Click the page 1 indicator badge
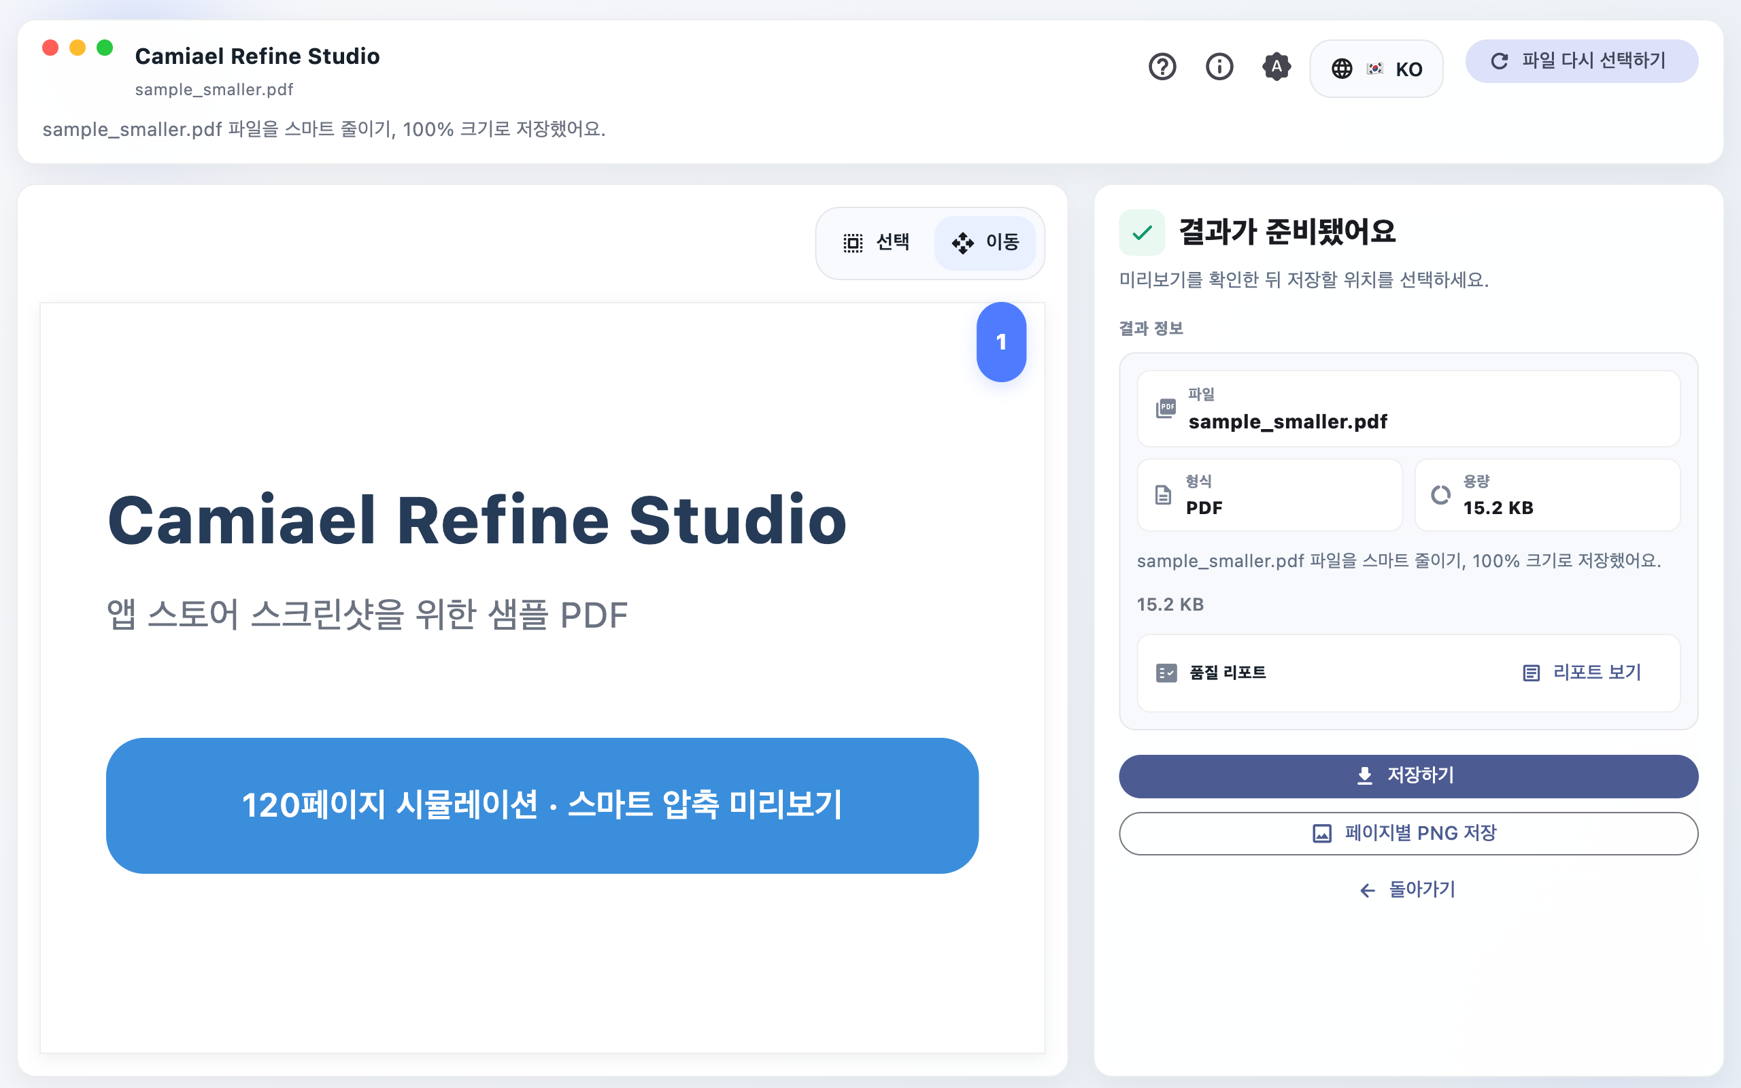This screenshot has width=1741, height=1088. [1000, 342]
